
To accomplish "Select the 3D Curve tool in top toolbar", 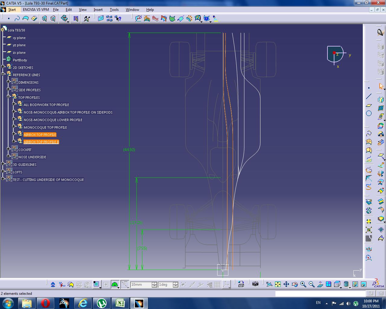I will click(17, 19).
